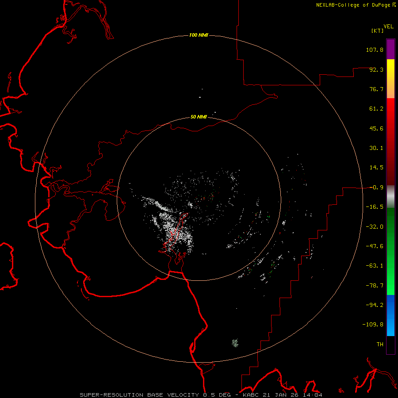Click the 45.6 legend value

pos(376,128)
